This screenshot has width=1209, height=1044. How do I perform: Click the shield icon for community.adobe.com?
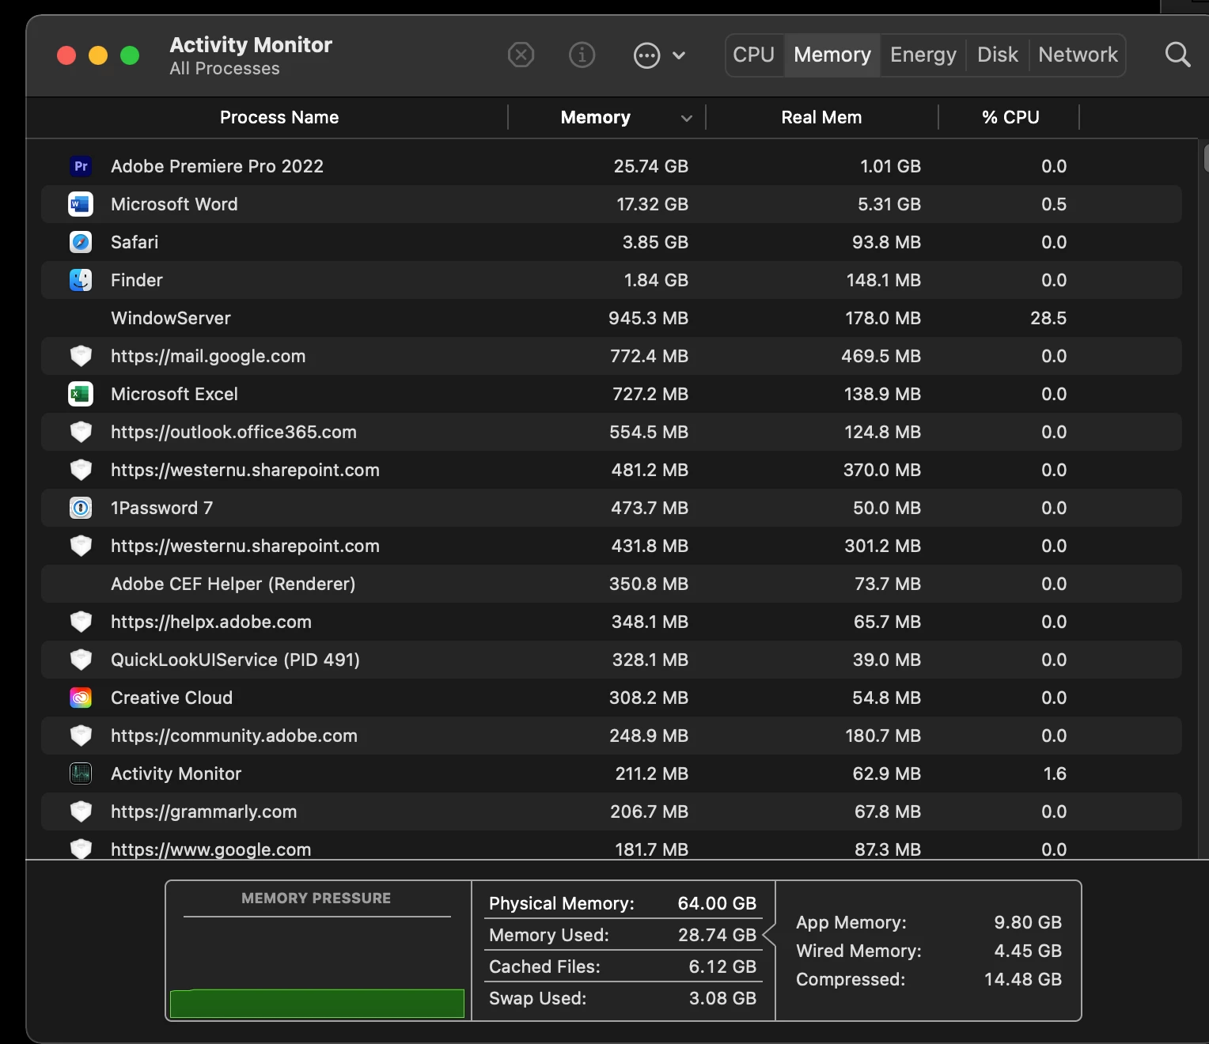[81, 736]
